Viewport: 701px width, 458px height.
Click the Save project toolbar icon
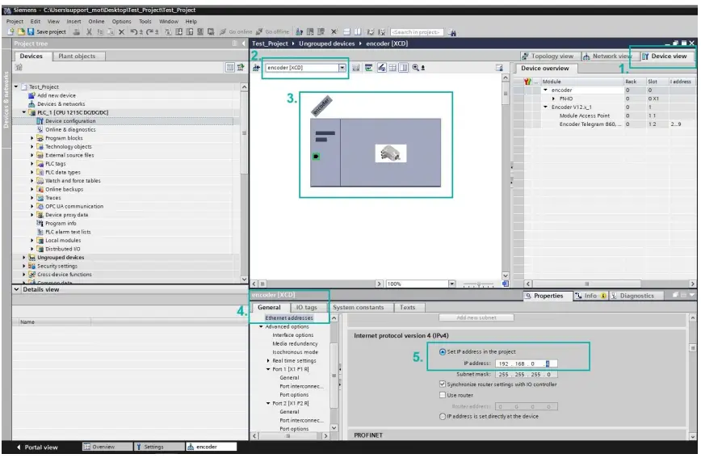pyautogui.click(x=31, y=32)
